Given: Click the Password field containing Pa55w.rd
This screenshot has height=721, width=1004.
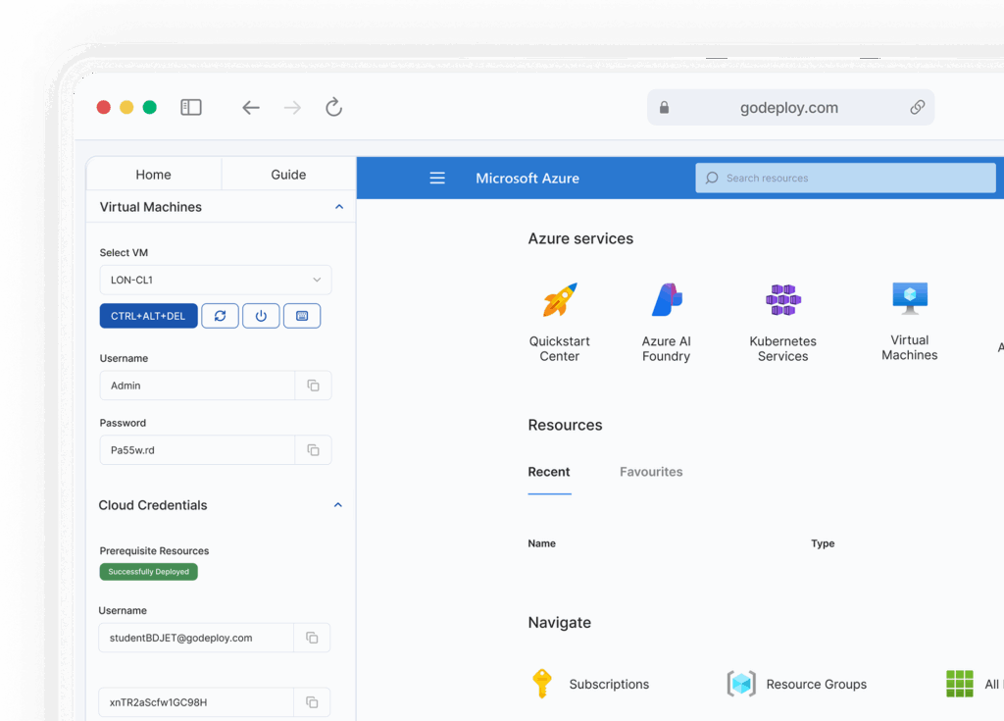Looking at the screenshot, I should coord(197,450).
